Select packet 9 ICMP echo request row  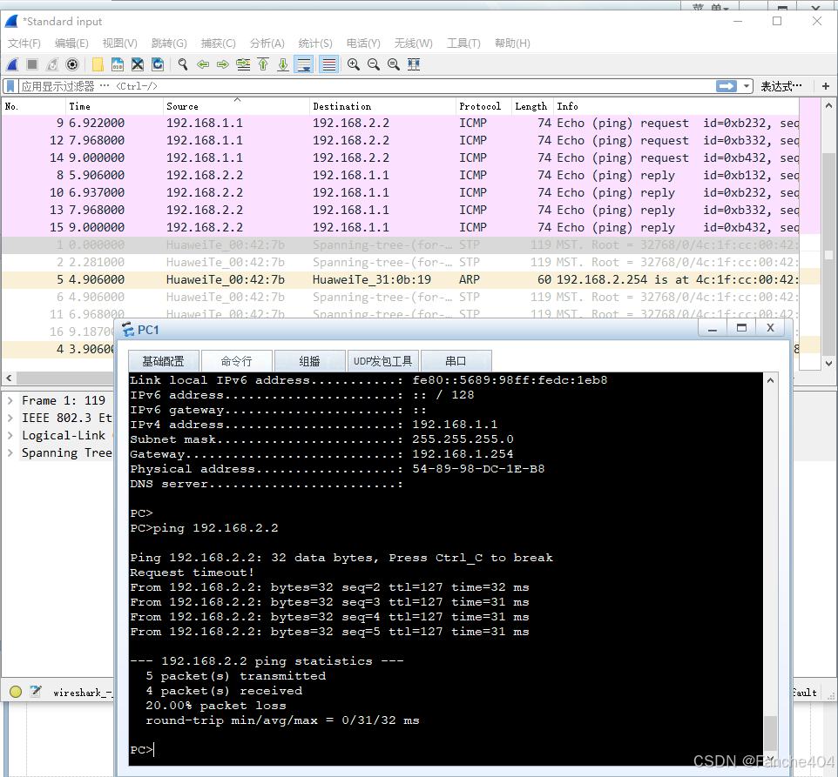pos(401,123)
